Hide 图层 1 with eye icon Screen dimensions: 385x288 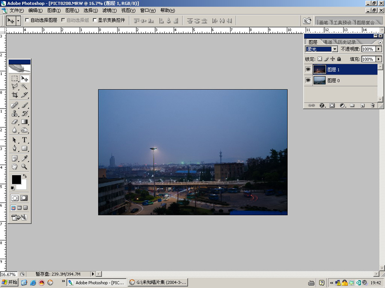point(308,70)
